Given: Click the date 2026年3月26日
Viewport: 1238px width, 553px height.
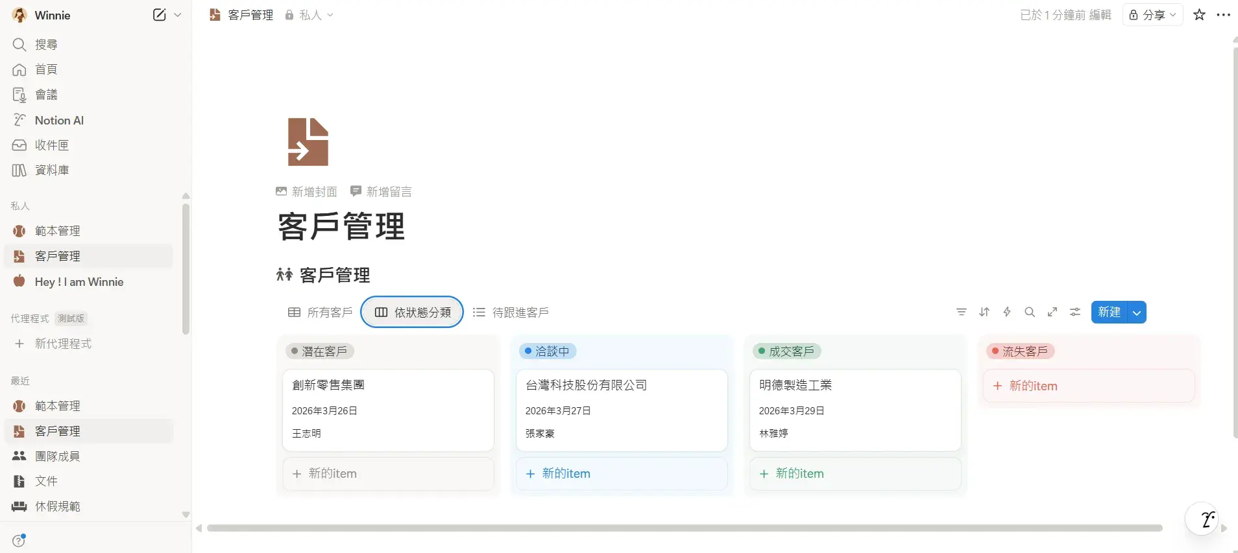Looking at the screenshot, I should coord(324,410).
